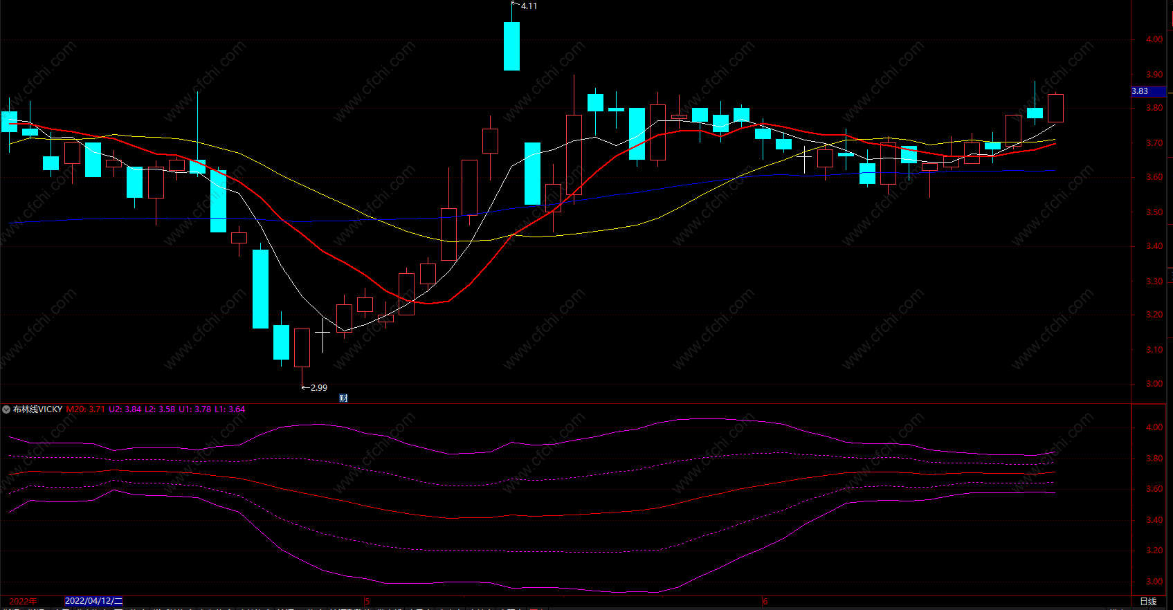Expand the 布林线VICKY indicator dropdown arrow

pyautogui.click(x=6, y=409)
